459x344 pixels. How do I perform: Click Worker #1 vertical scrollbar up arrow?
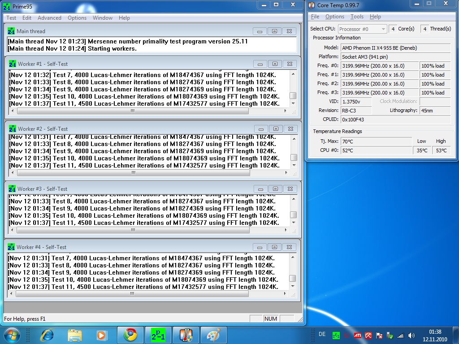click(293, 74)
